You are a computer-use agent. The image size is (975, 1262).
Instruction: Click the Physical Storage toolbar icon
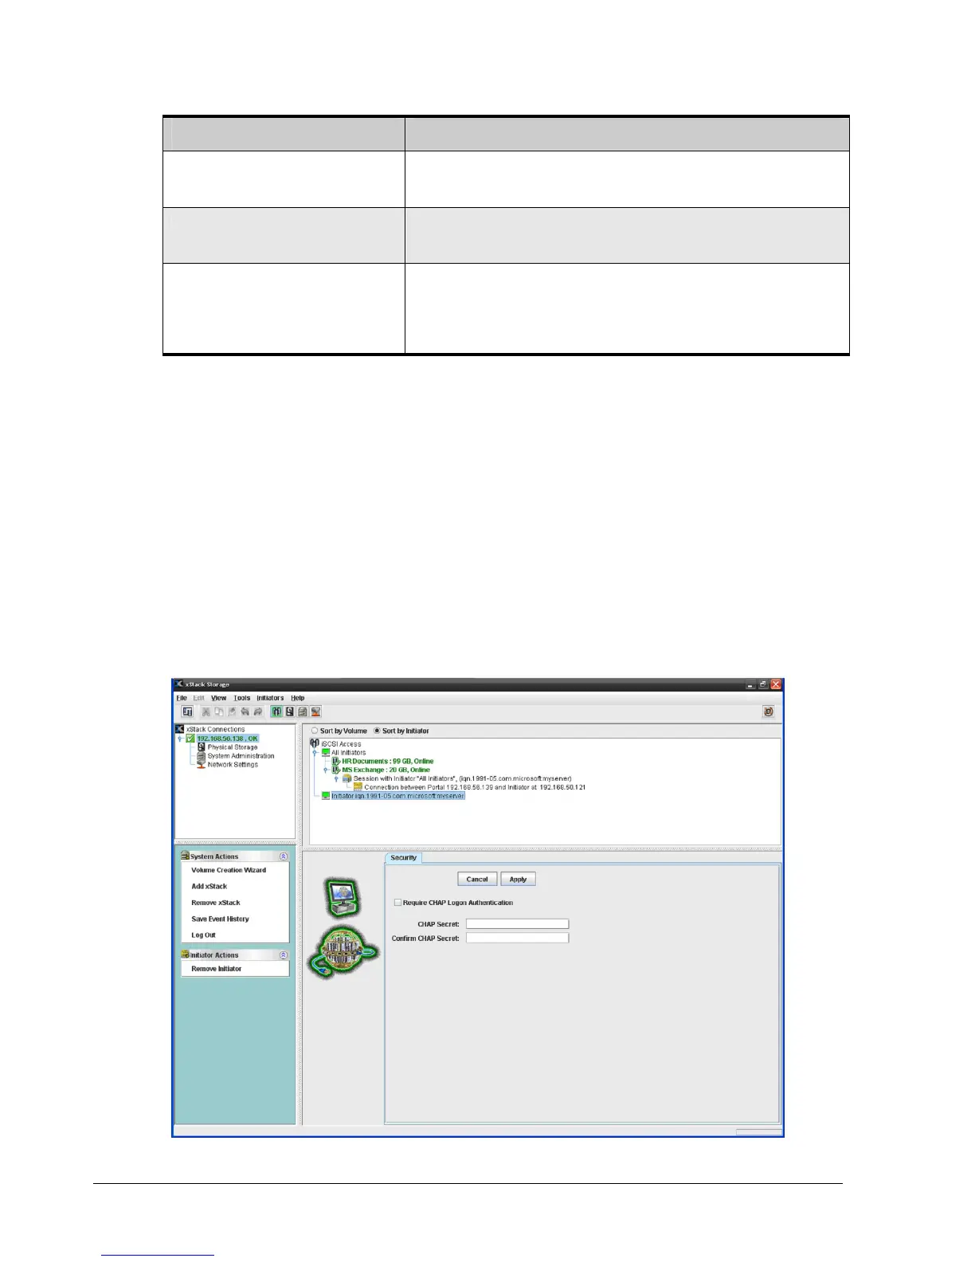click(x=290, y=711)
